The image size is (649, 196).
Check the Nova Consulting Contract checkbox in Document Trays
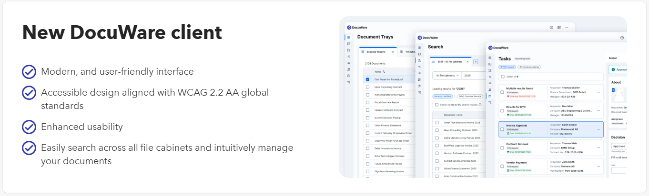click(367, 87)
